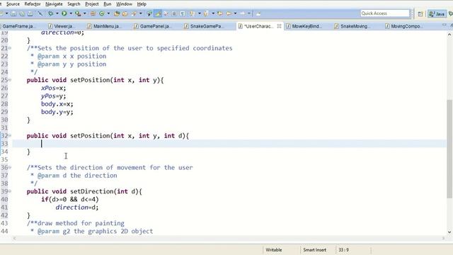The image size is (453, 255).
Task: Toggle the Breadcrumb toolbar icon
Action: point(149,13)
